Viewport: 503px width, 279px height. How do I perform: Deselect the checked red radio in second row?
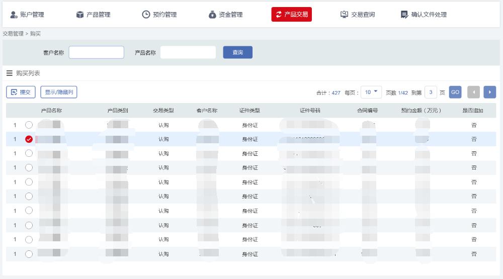[x=29, y=139]
